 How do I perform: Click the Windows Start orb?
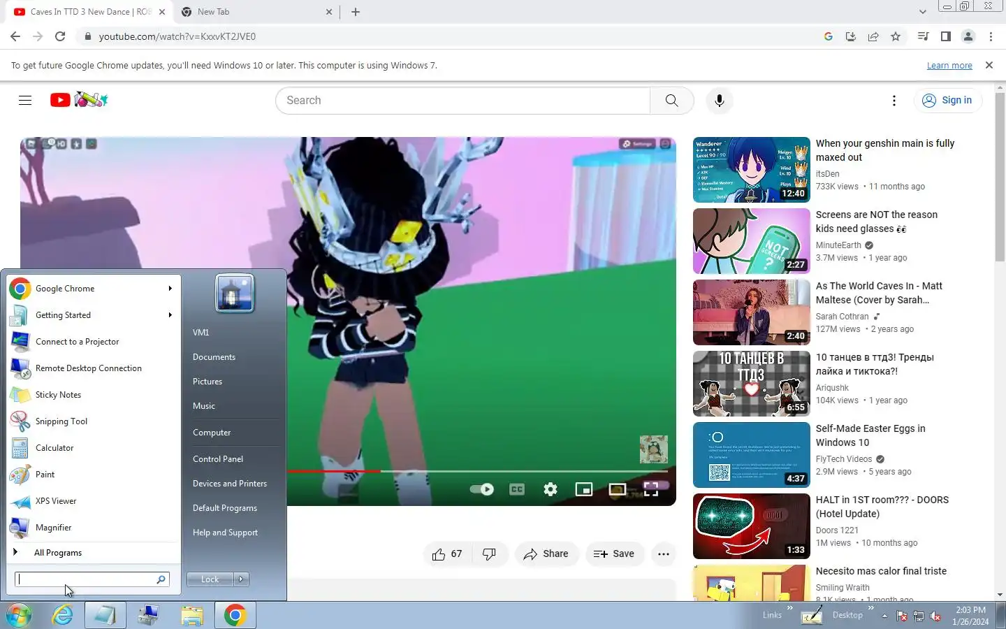(19, 616)
